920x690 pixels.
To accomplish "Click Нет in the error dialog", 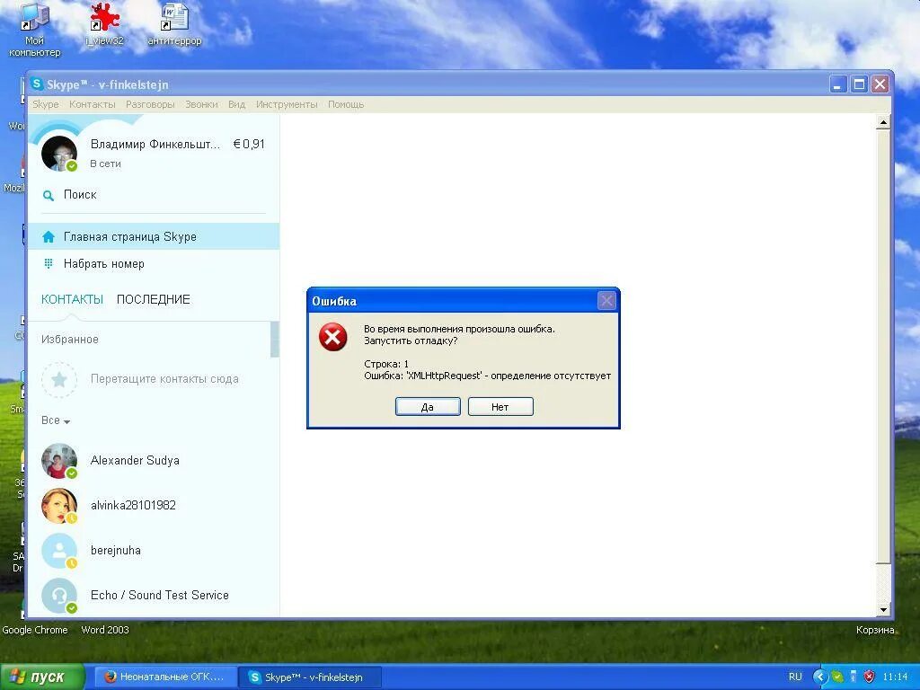I will (x=500, y=407).
